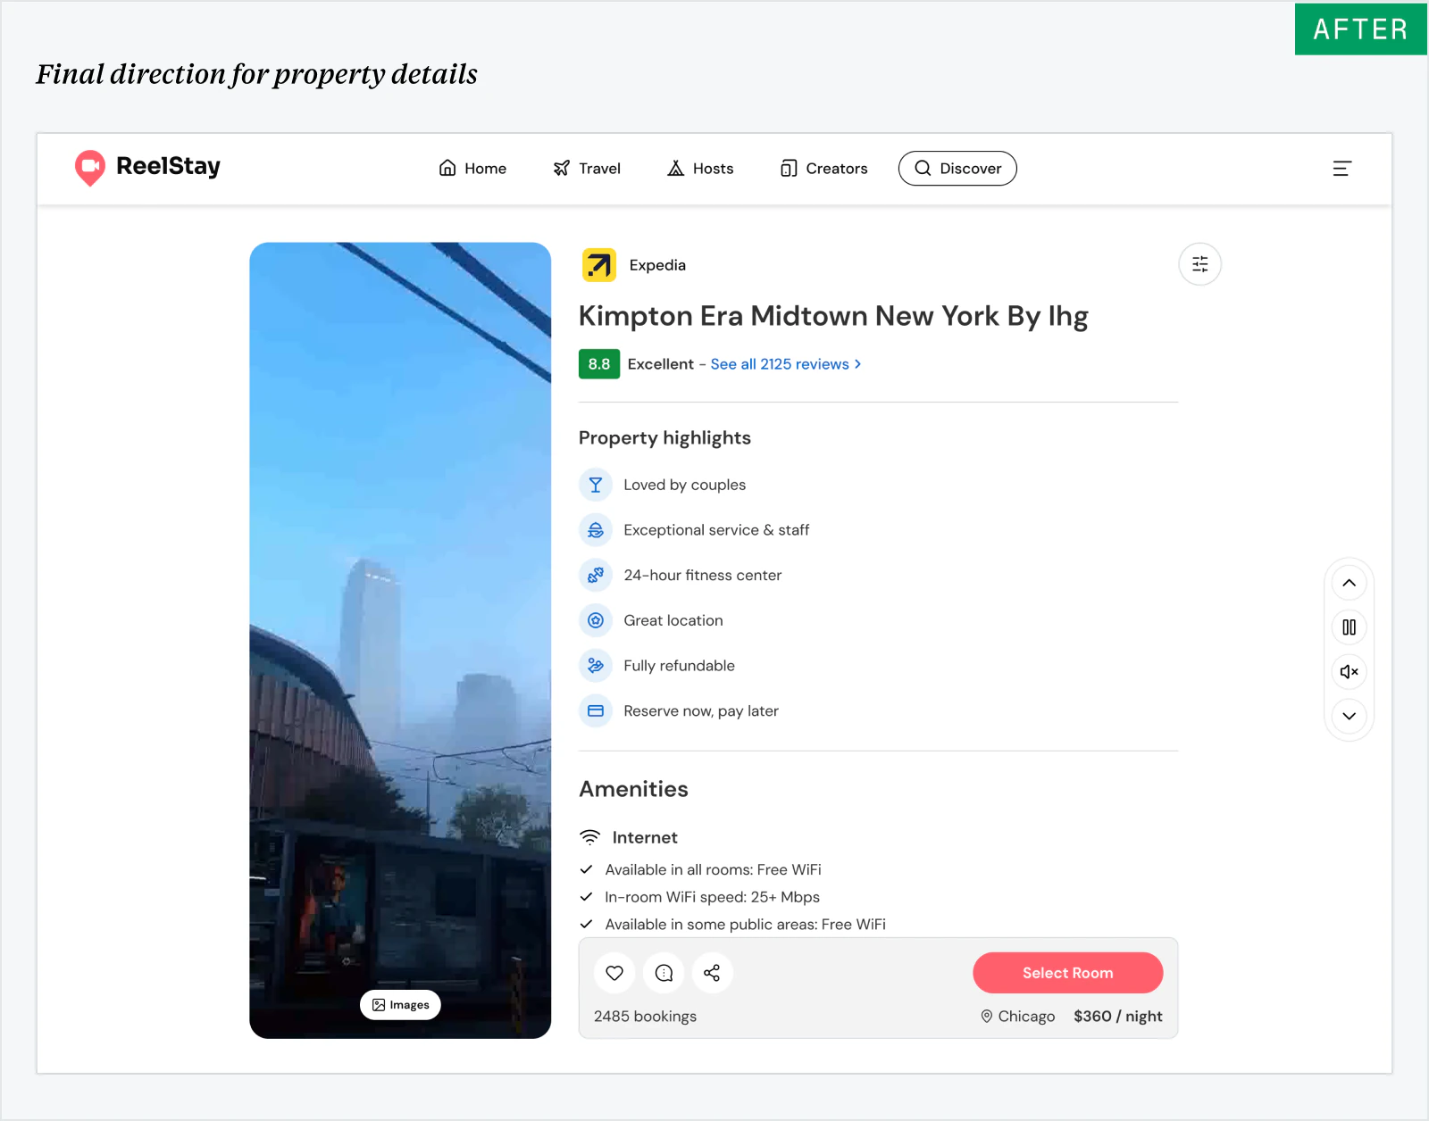The image size is (1429, 1121).
Task: Click the Exceptional service & staff icon
Action: 596,530
